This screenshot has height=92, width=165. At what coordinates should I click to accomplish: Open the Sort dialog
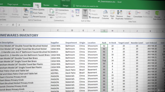click(77, 13)
